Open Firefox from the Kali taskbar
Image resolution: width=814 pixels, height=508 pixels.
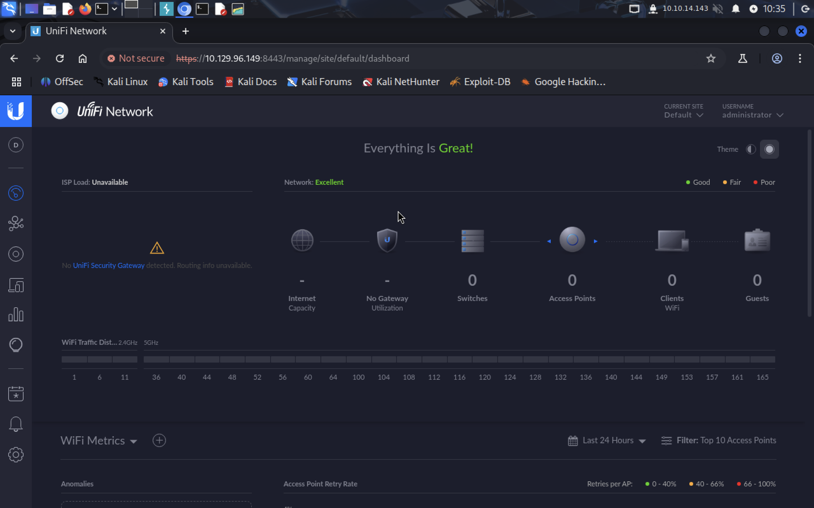[x=85, y=9]
